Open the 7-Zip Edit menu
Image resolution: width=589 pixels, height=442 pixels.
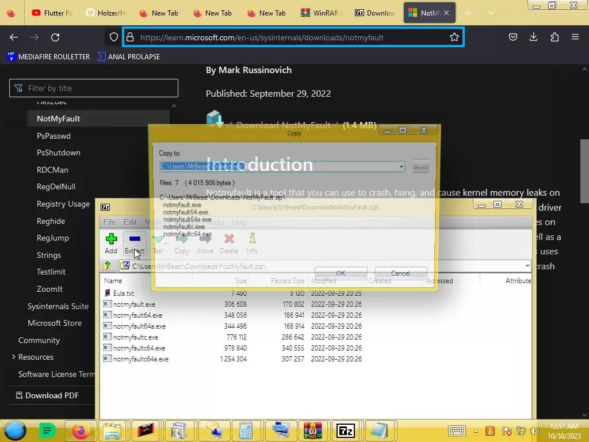(130, 222)
